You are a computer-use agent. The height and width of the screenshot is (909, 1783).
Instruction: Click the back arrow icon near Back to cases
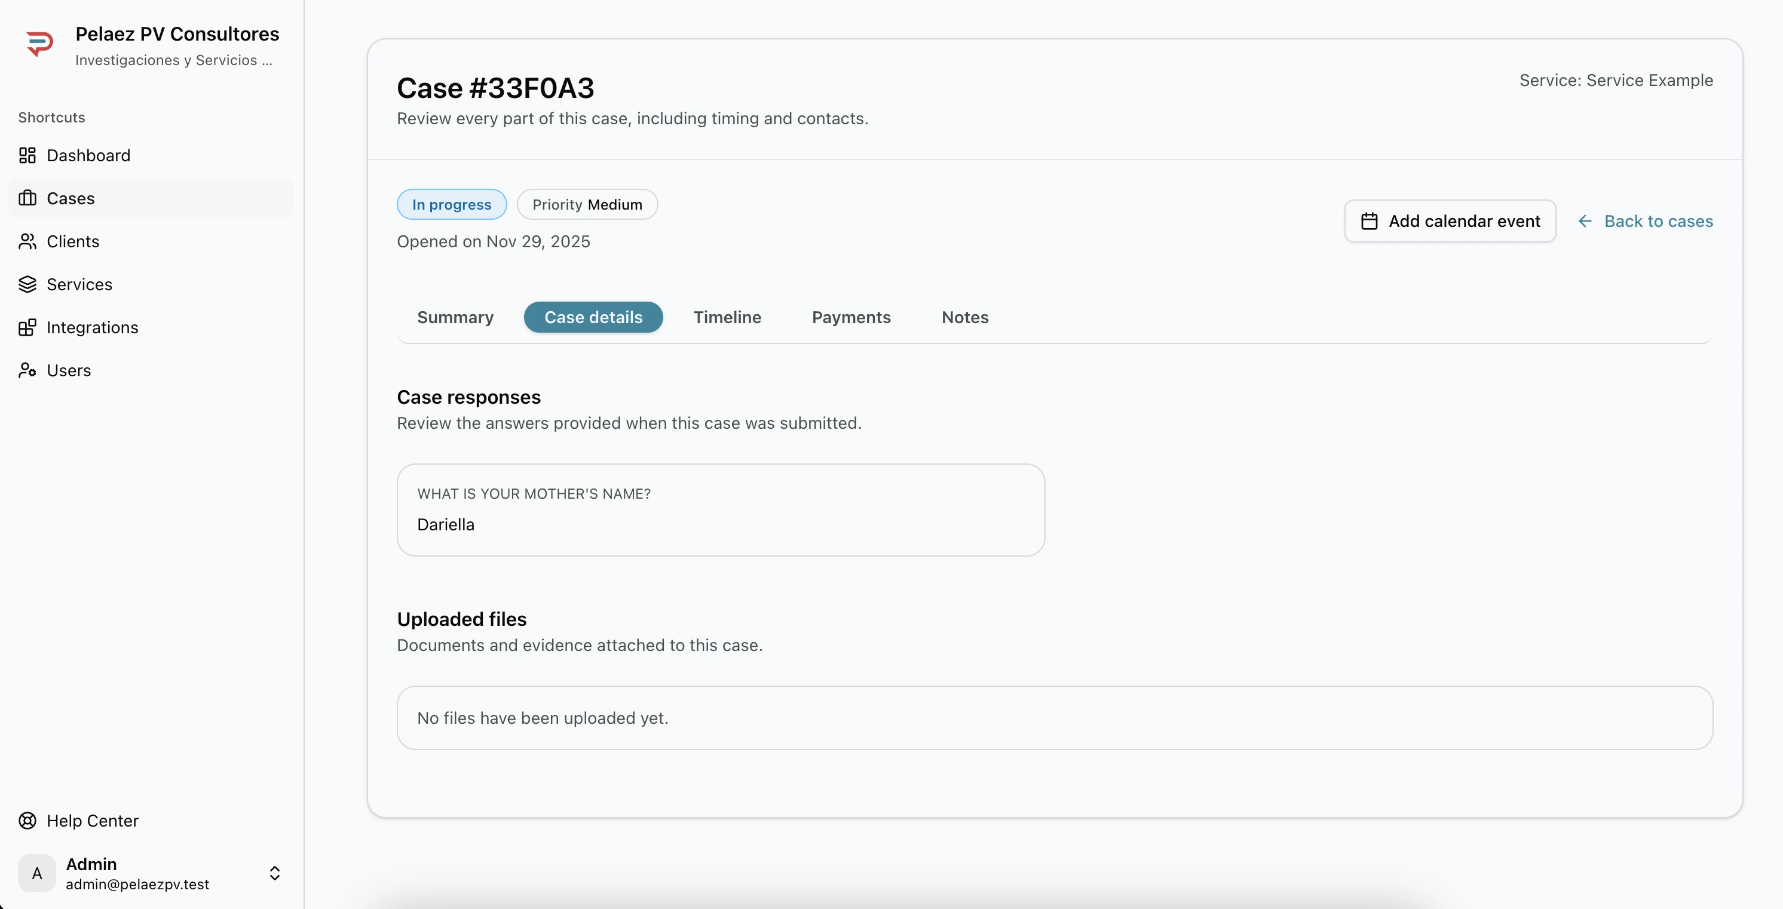click(1585, 222)
